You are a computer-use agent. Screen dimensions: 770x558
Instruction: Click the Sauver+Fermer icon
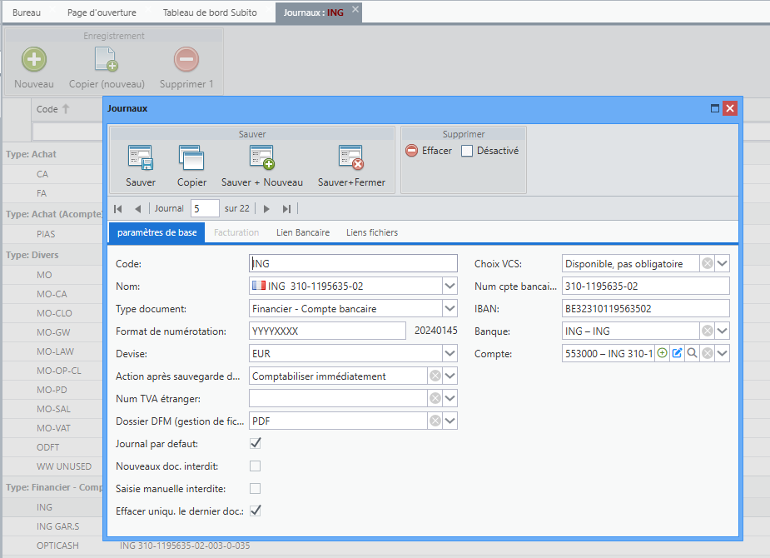coord(351,157)
